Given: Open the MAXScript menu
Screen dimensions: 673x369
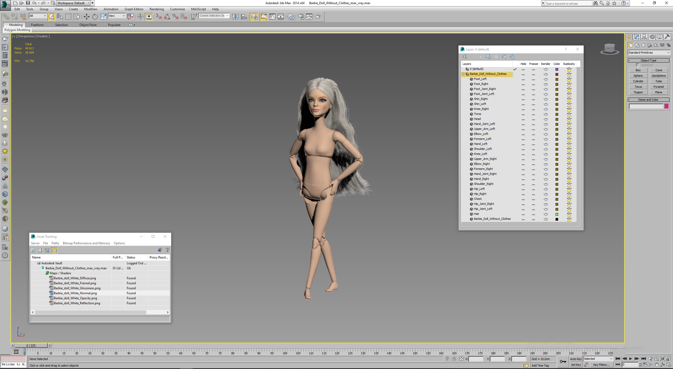Looking at the screenshot, I should 198,9.
